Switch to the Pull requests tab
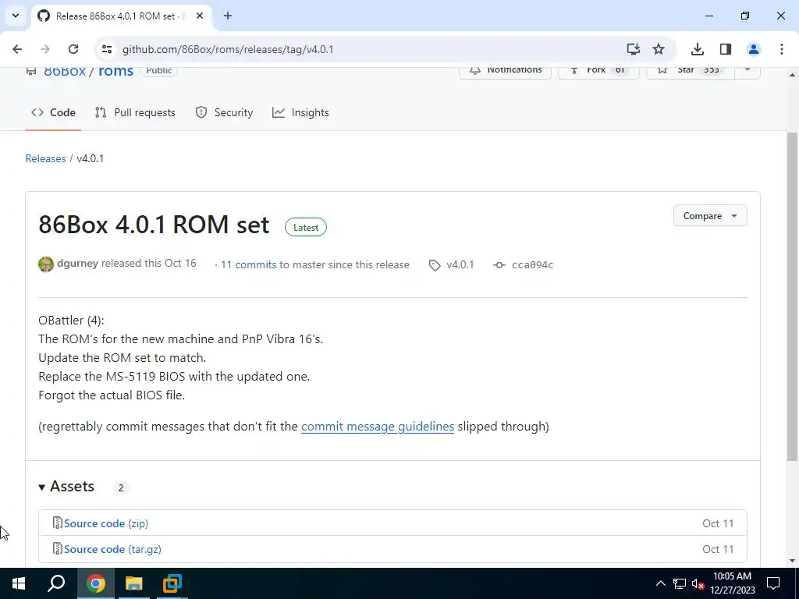The width and height of the screenshot is (799, 599). click(x=135, y=112)
